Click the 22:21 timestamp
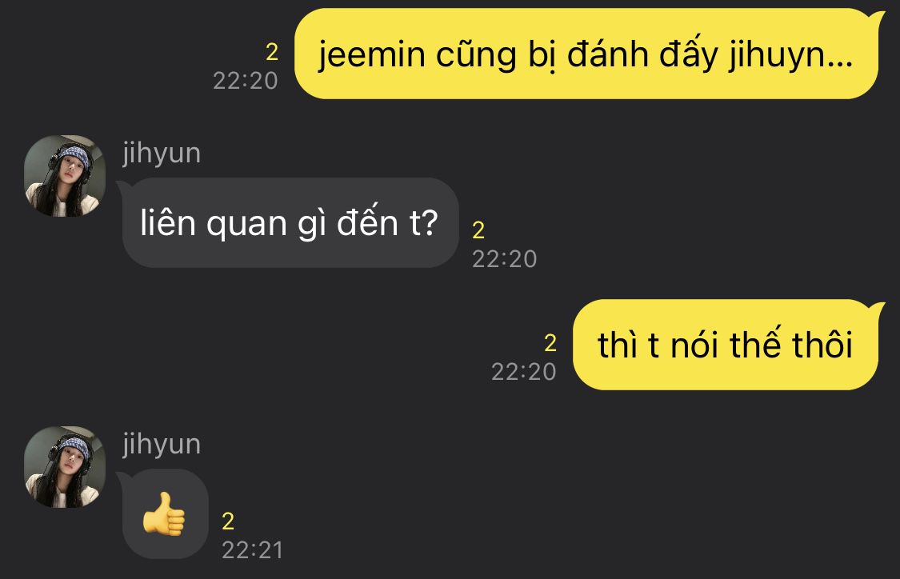Image resolution: width=900 pixels, height=579 pixels. 253,550
